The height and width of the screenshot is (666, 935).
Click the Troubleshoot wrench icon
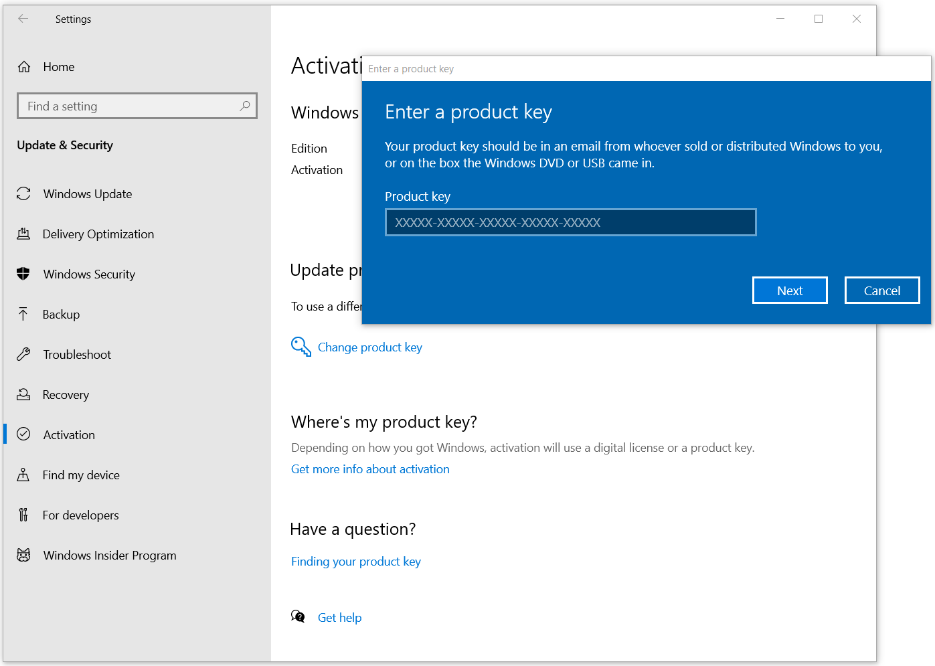pyautogui.click(x=23, y=355)
